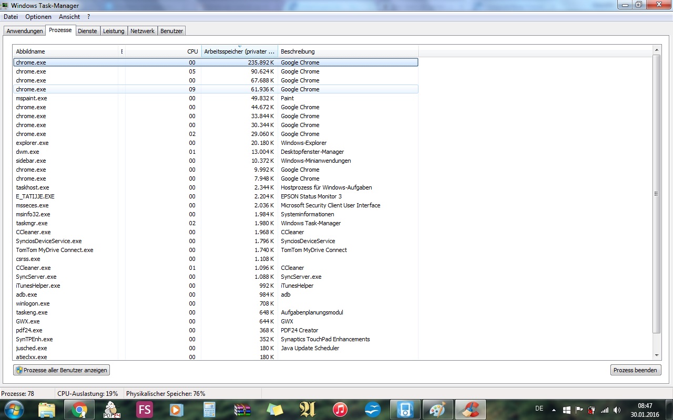The image size is (673, 420).
Task: Switch to the Dienste tab
Action: [x=87, y=31]
